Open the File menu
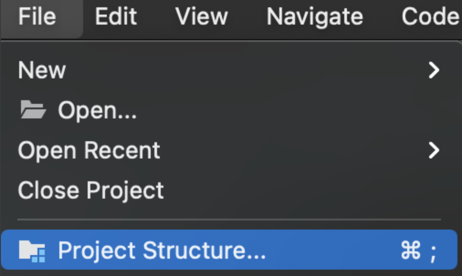The height and width of the screenshot is (276, 462). (x=38, y=17)
